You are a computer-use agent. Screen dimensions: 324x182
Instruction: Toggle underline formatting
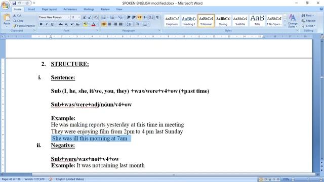click(52, 24)
